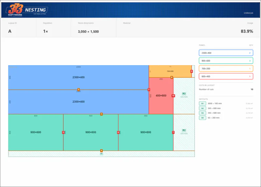The image size is (261, 187).
Task: Click the Material label
Action: click(x=127, y=23)
